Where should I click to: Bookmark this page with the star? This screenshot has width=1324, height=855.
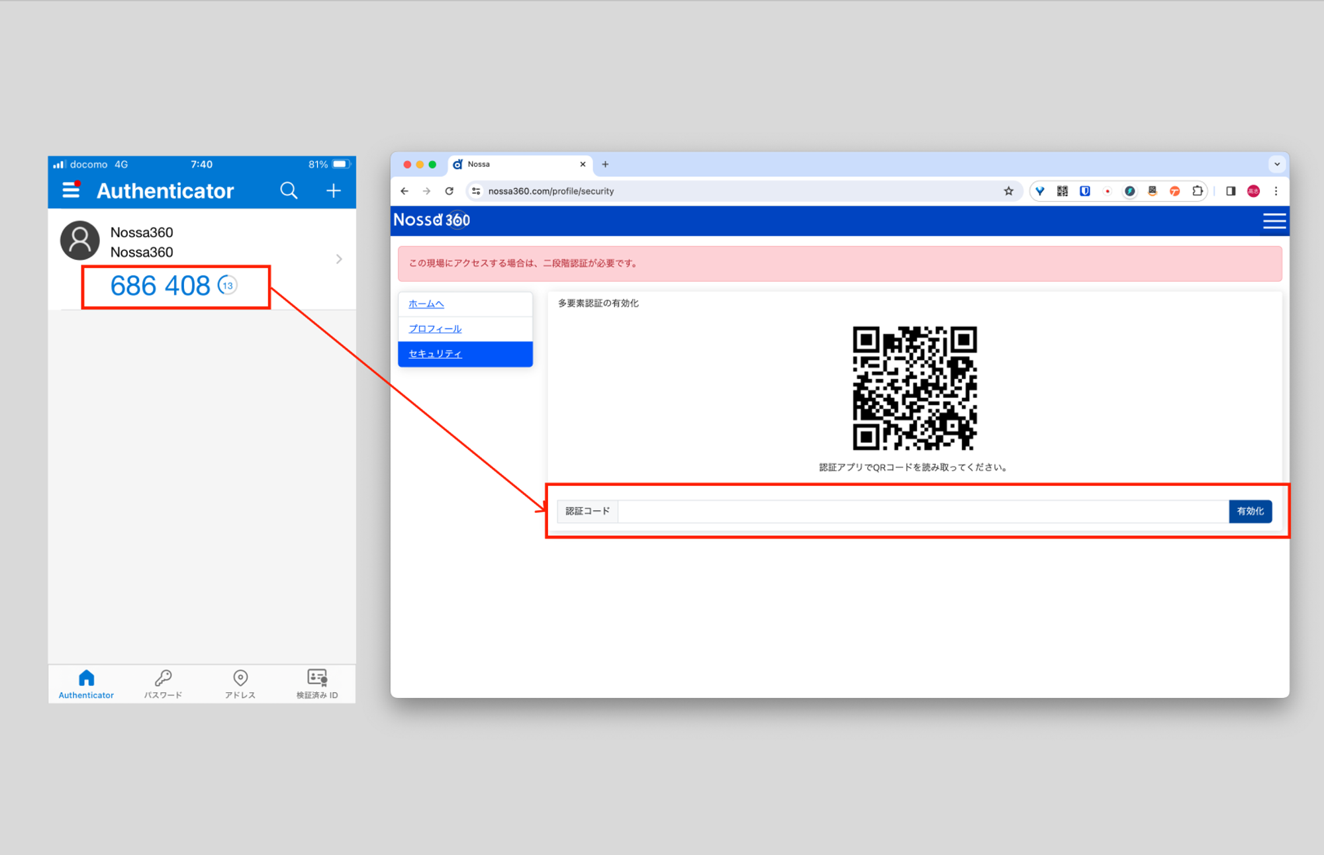(1008, 191)
